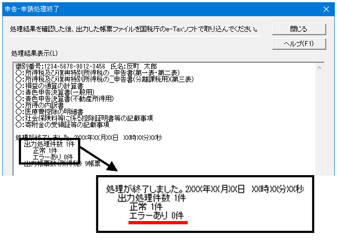Click the results list scroll-up arrow
Screen dimensions: 337x247
click(319, 68)
